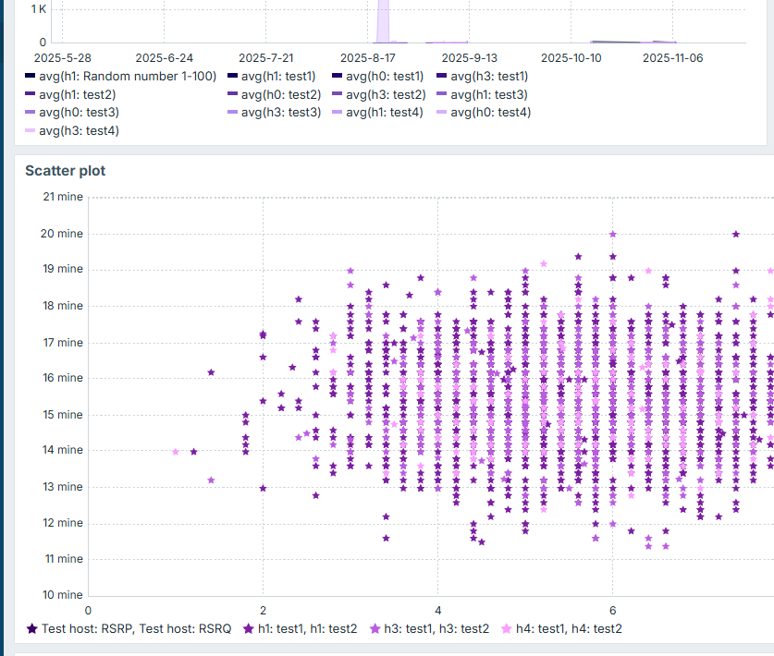Select the avg(h1: test1) legend entry
Viewport: 774px width, 656px height.
278,76
